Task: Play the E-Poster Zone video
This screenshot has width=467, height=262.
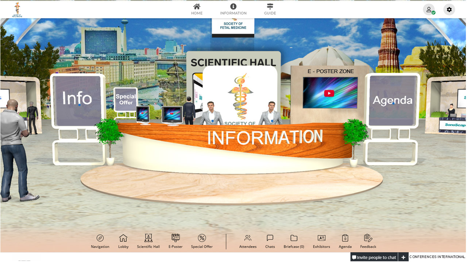Action: pyautogui.click(x=329, y=93)
